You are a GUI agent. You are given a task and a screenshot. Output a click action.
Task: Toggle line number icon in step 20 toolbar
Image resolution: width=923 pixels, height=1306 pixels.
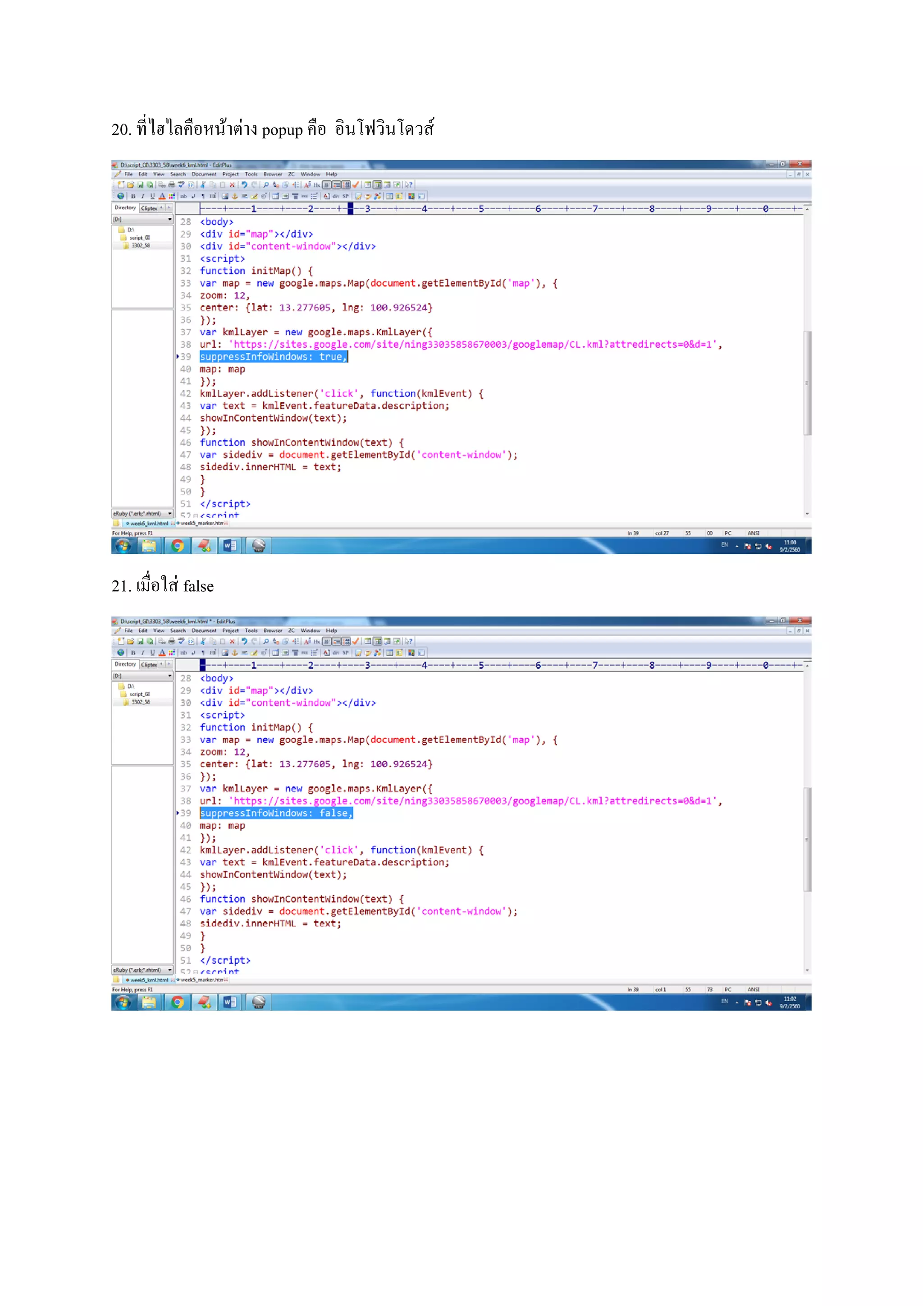tap(346, 185)
